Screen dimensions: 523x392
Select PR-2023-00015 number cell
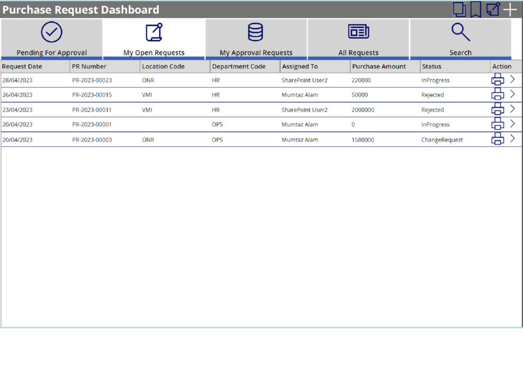92,95
